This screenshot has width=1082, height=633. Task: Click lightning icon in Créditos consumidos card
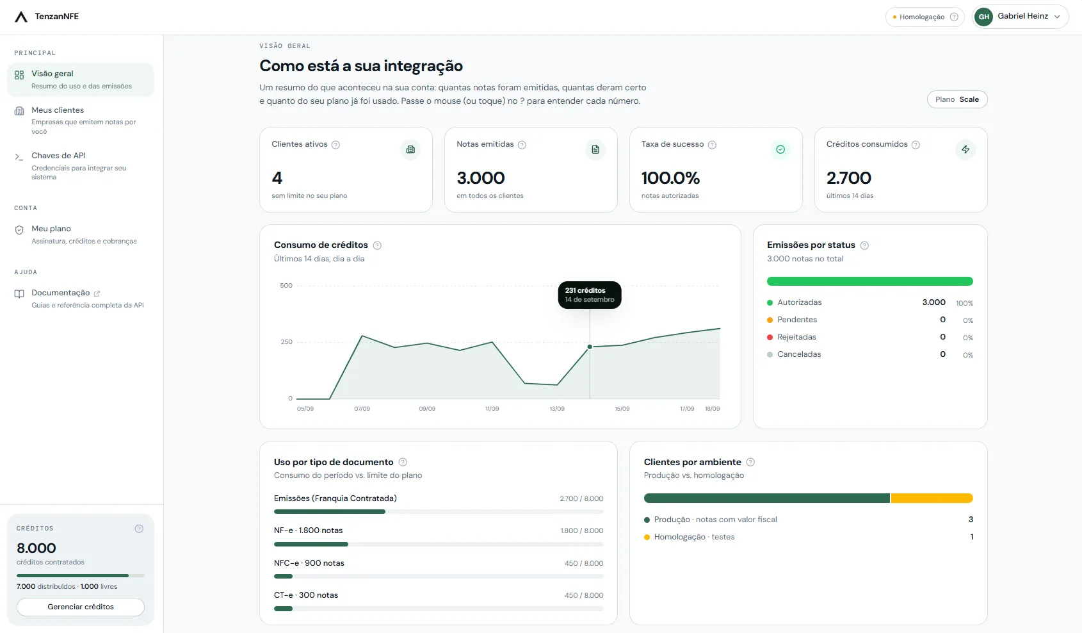coord(965,149)
